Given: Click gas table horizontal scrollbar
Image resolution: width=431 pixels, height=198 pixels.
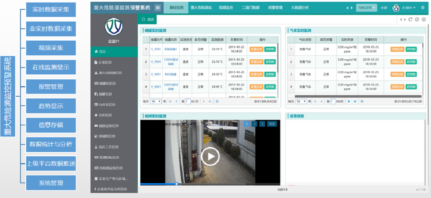Looking at the screenshot, I should coord(358,96).
